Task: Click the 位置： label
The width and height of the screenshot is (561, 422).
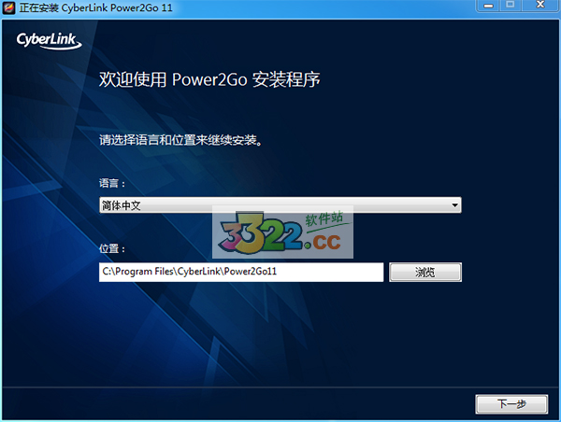Action: point(112,248)
